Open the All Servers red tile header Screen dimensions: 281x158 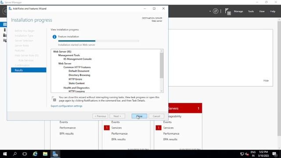[185, 108]
